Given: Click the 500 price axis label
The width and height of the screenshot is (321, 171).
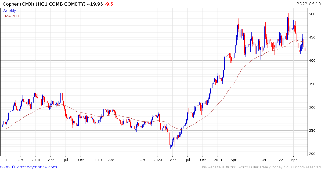Looking at the screenshot, I should click(x=312, y=14).
